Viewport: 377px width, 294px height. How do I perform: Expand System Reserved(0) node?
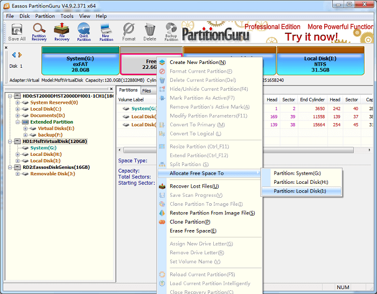(17, 103)
